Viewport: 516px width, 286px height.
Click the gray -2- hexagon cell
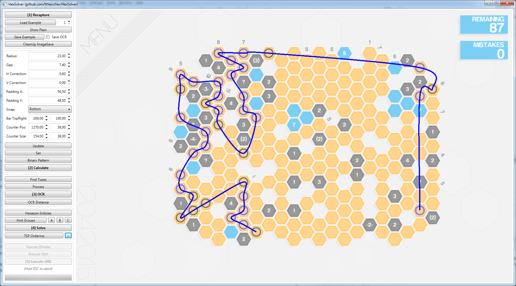tap(369, 225)
